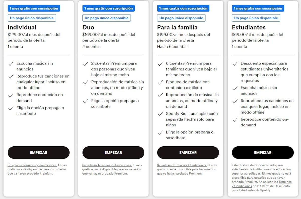This screenshot has height=199, width=301.
Task: Click the 'Para la familia' plan heading
Action: [x=177, y=27]
